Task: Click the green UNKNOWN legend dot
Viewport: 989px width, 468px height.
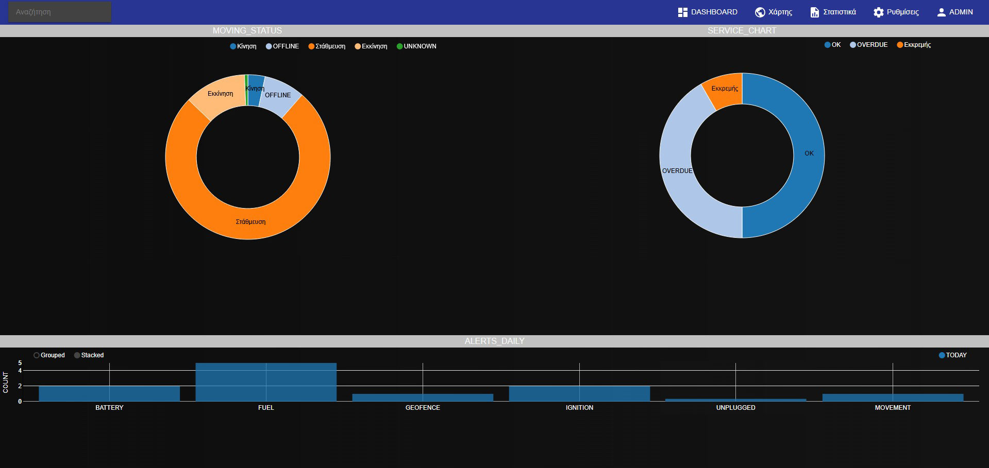Action: click(x=400, y=46)
